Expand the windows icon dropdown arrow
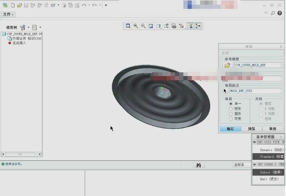Viewport: 286px width, 196px height. pyautogui.click(x=58, y=5)
